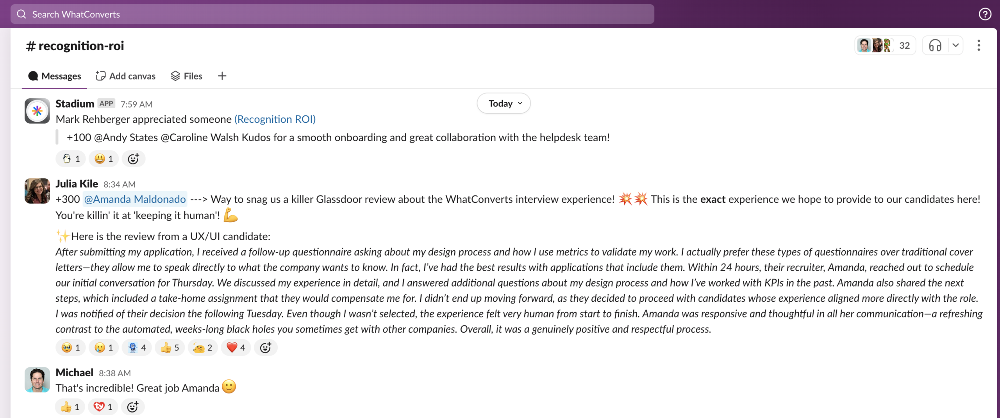Toggle the grinning face reaction on Stadium post
Screen dimensions: 1000x418
104,159
